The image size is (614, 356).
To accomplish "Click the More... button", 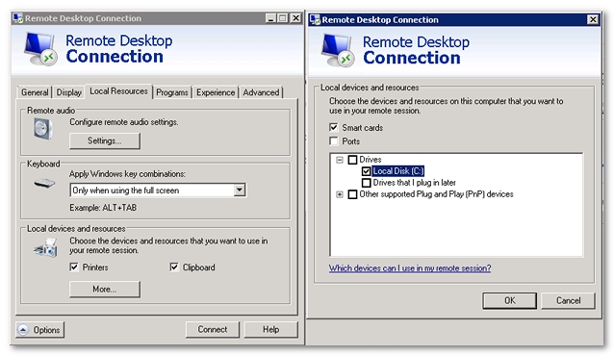I will pos(105,289).
